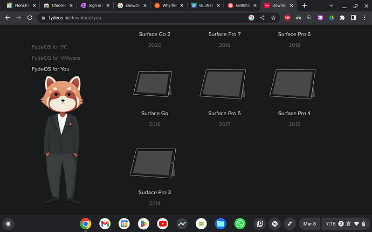Open Play Store from shelf
The width and height of the screenshot is (372, 232).
tap(143, 224)
